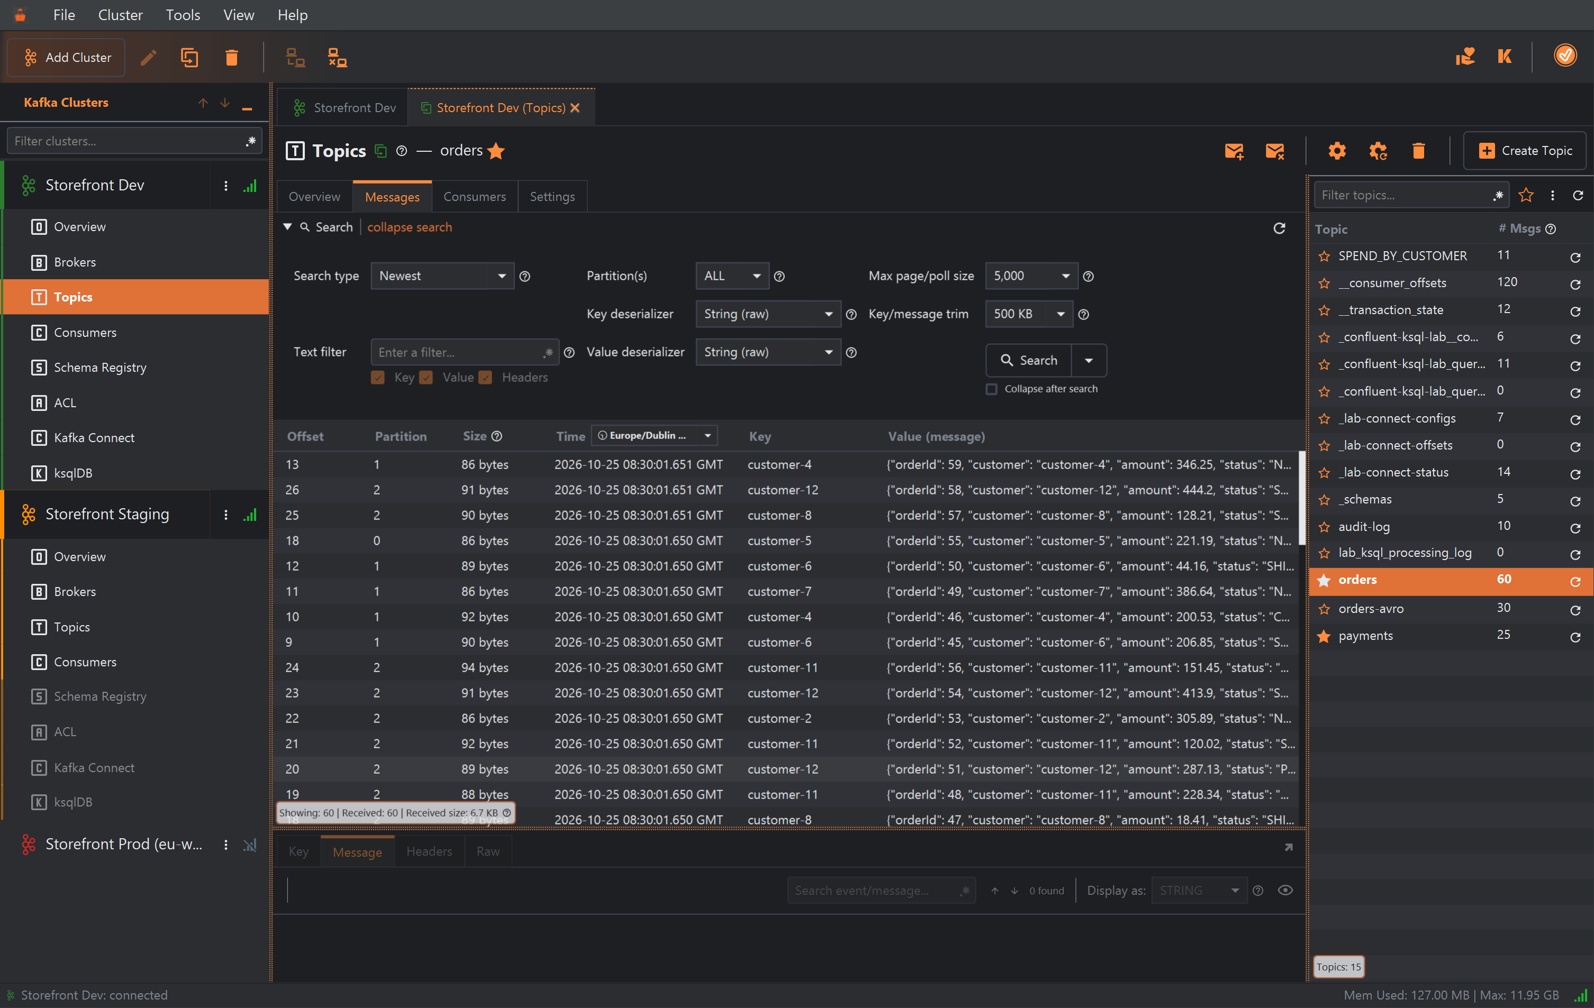Filter topic list by favorites star
This screenshot has height=1008, width=1594.
(x=1526, y=195)
